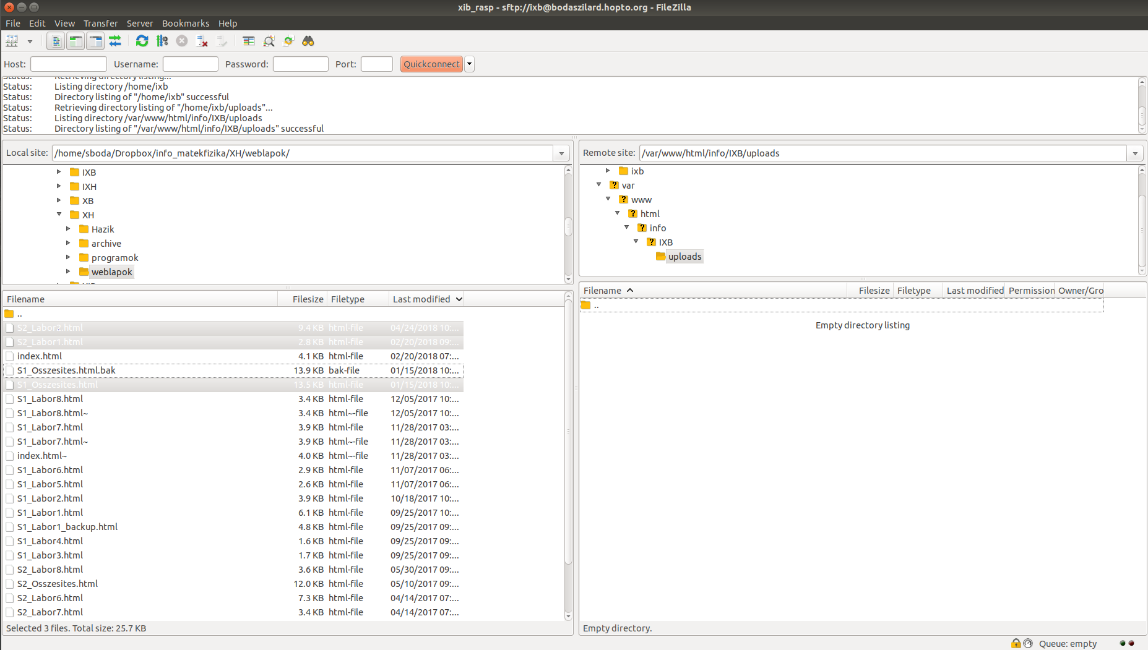Open the Site Manager dropdown arrow
The width and height of the screenshot is (1148, 650).
coord(30,41)
